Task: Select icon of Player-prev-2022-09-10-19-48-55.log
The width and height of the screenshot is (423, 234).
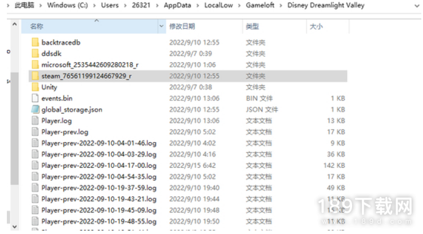Action: 35,221
